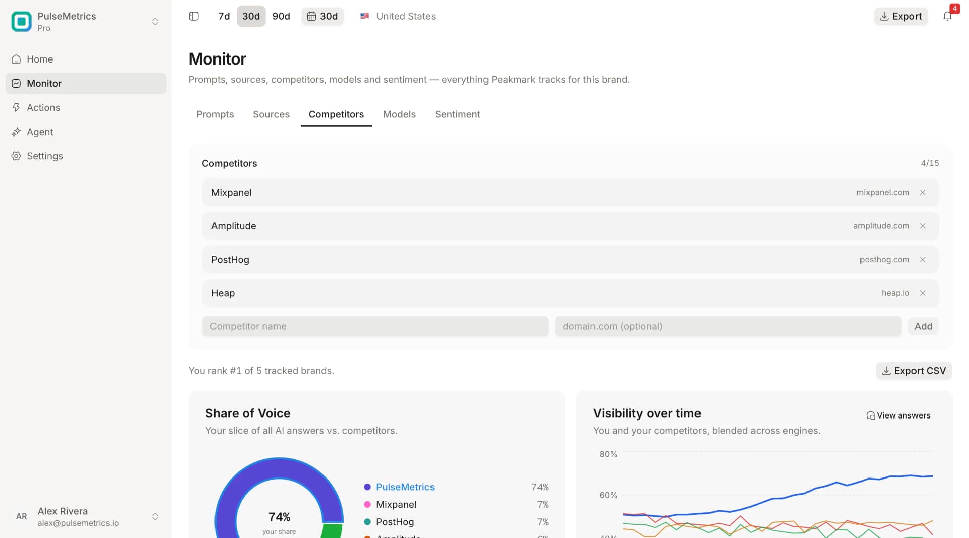Screen dimensions: 969x538
Task: Click the heap.io domain text
Action: tap(895, 293)
